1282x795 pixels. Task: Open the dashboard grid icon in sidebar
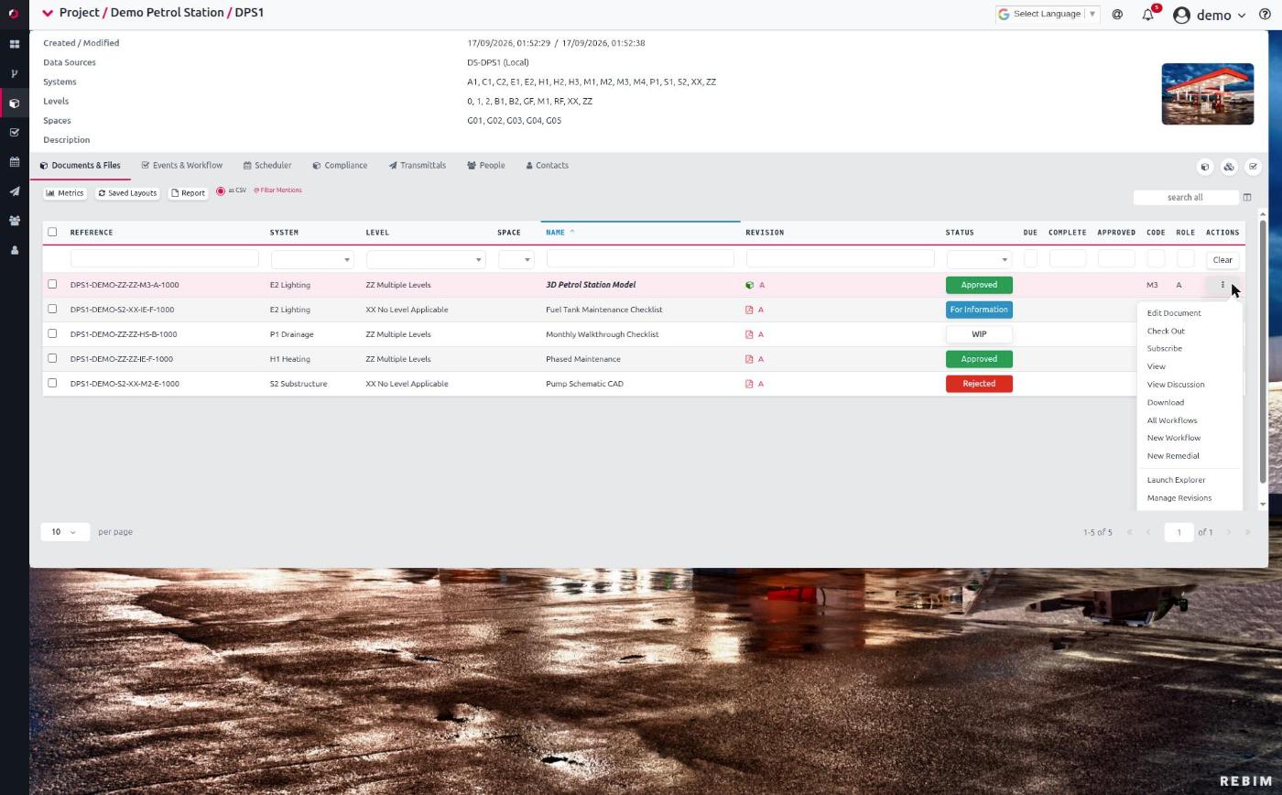coord(14,44)
